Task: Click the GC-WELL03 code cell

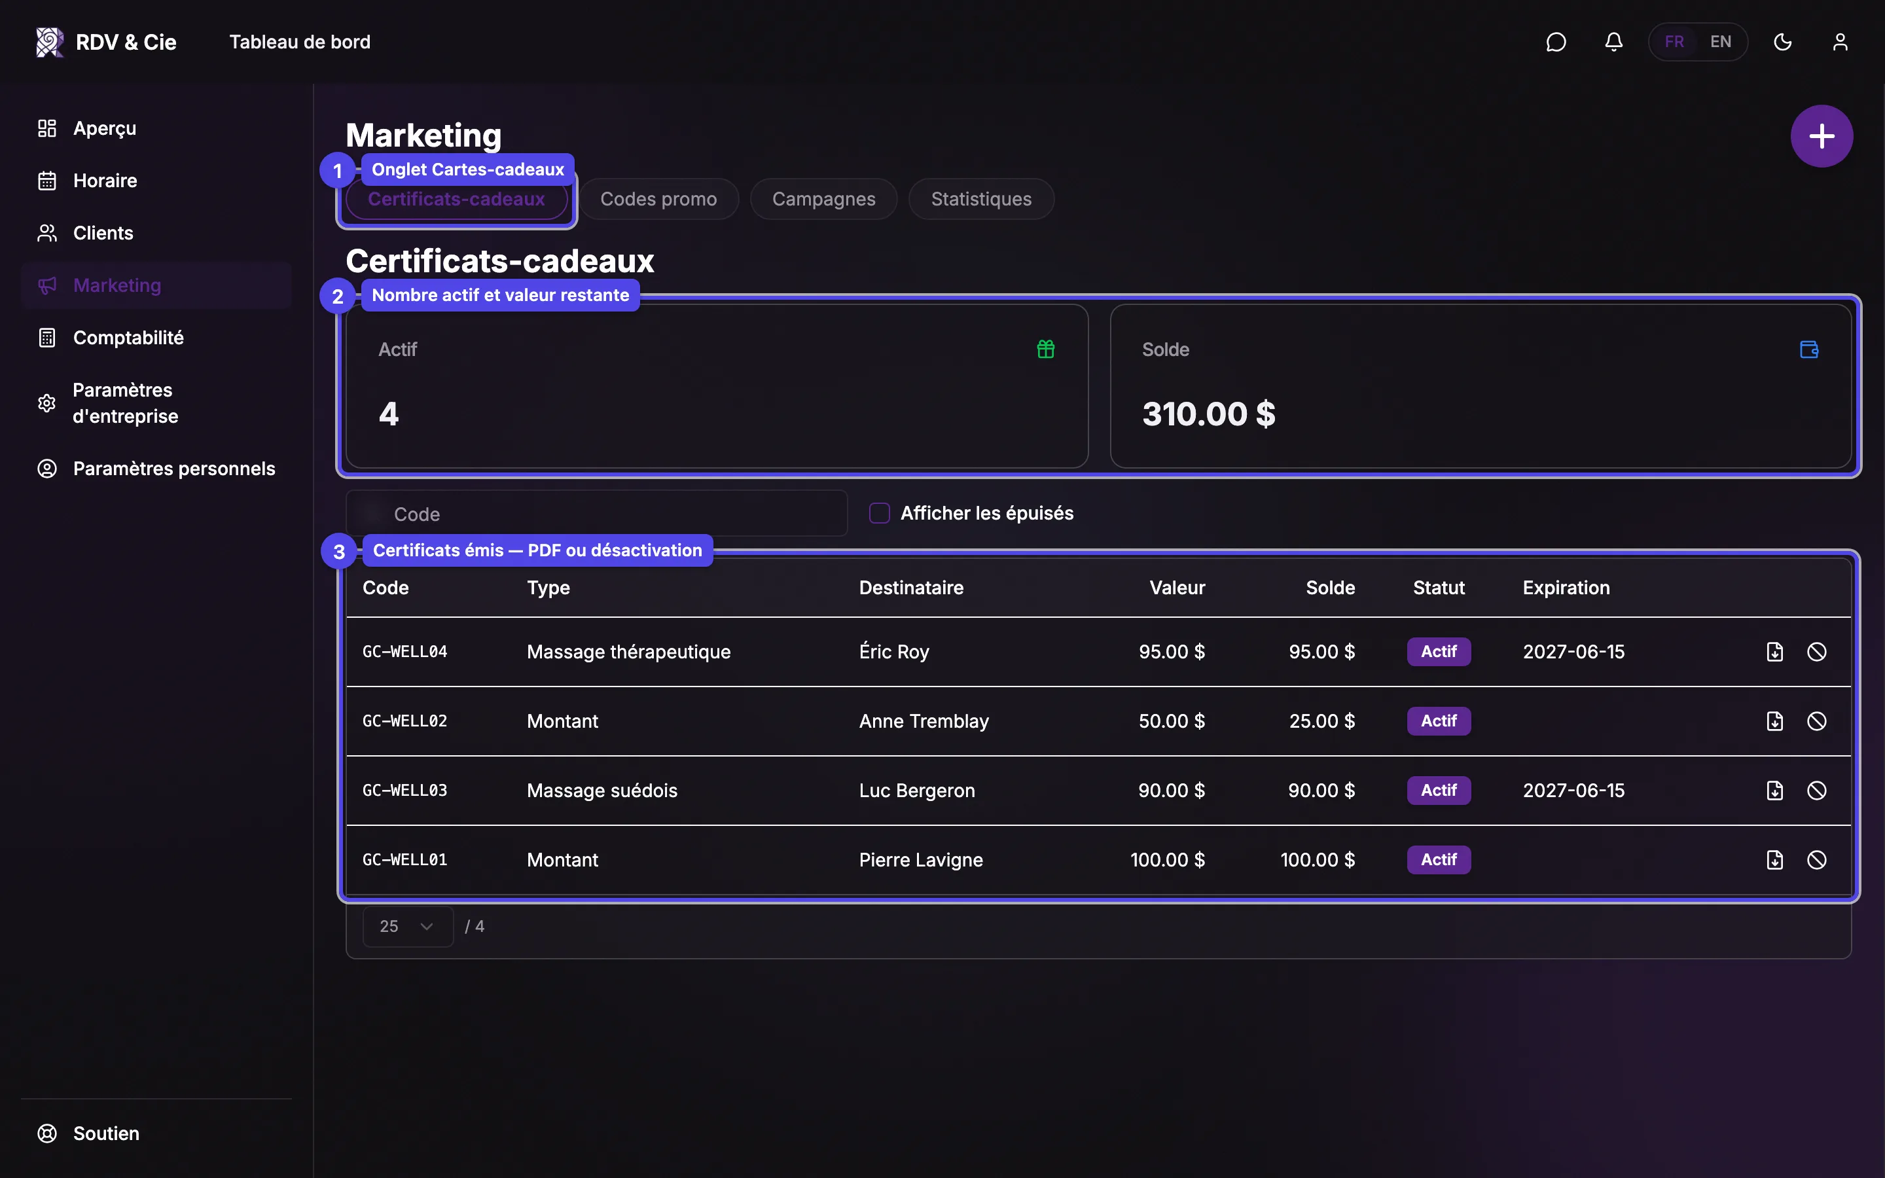Action: coord(405,791)
